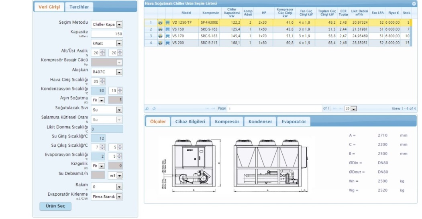Open the Seçim Metodu dropdown
Viewport: 422px width, 219px height.
(x=119, y=24)
